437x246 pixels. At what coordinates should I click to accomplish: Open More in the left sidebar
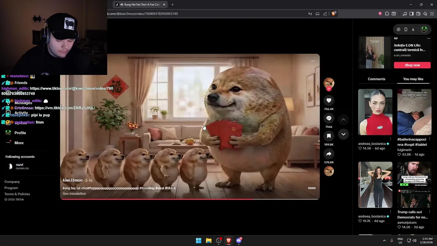(19, 143)
